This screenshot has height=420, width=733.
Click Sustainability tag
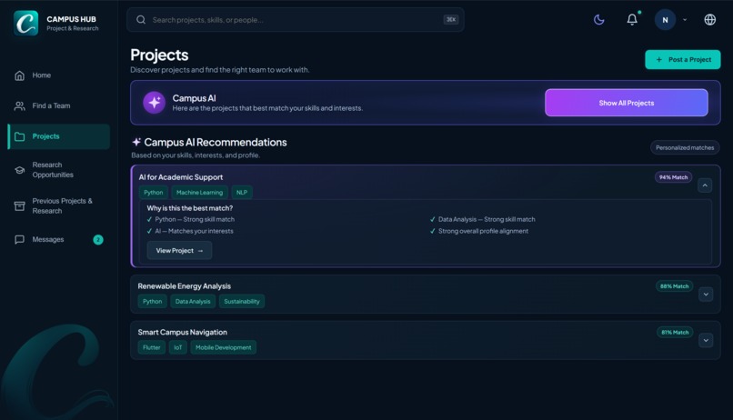pyautogui.click(x=242, y=301)
